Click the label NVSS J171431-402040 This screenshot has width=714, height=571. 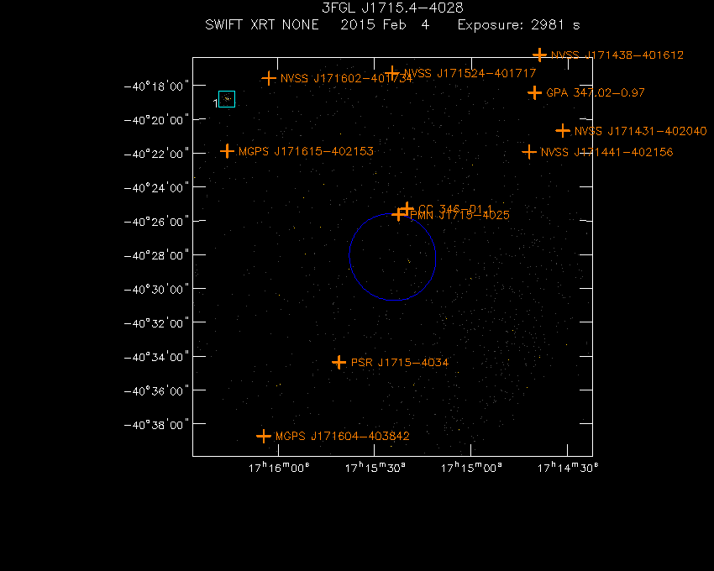tap(640, 131)
